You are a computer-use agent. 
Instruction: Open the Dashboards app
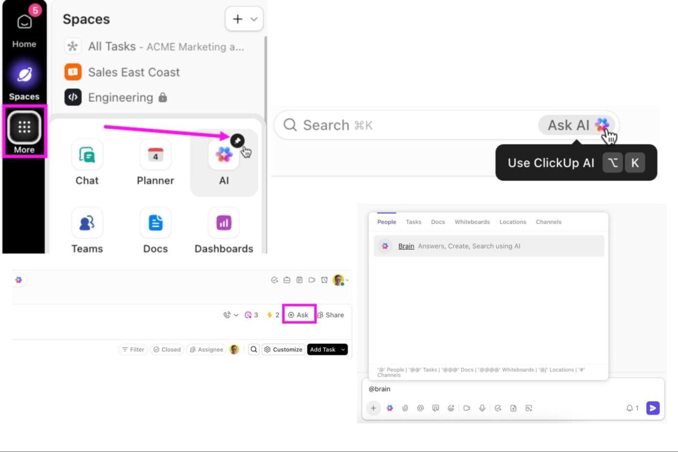tap(223, 228)
